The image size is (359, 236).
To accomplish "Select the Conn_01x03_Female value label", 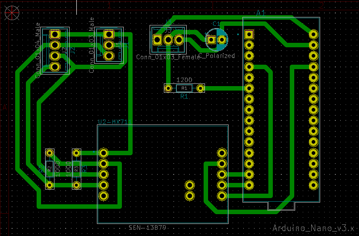I will pos(168,57).
